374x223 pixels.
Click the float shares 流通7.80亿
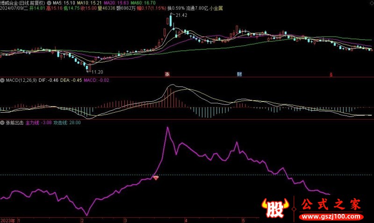(x=197, y=8)
